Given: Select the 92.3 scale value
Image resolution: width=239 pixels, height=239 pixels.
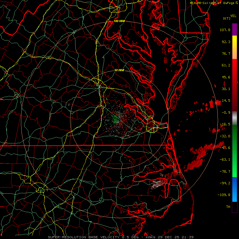Looking at the screenshot, I should pyautogui.click(x=226, y=42).
